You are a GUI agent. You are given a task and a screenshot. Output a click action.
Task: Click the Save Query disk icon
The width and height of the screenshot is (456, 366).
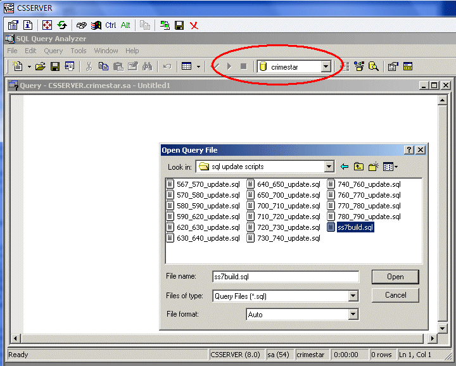(x=55, y=66)
